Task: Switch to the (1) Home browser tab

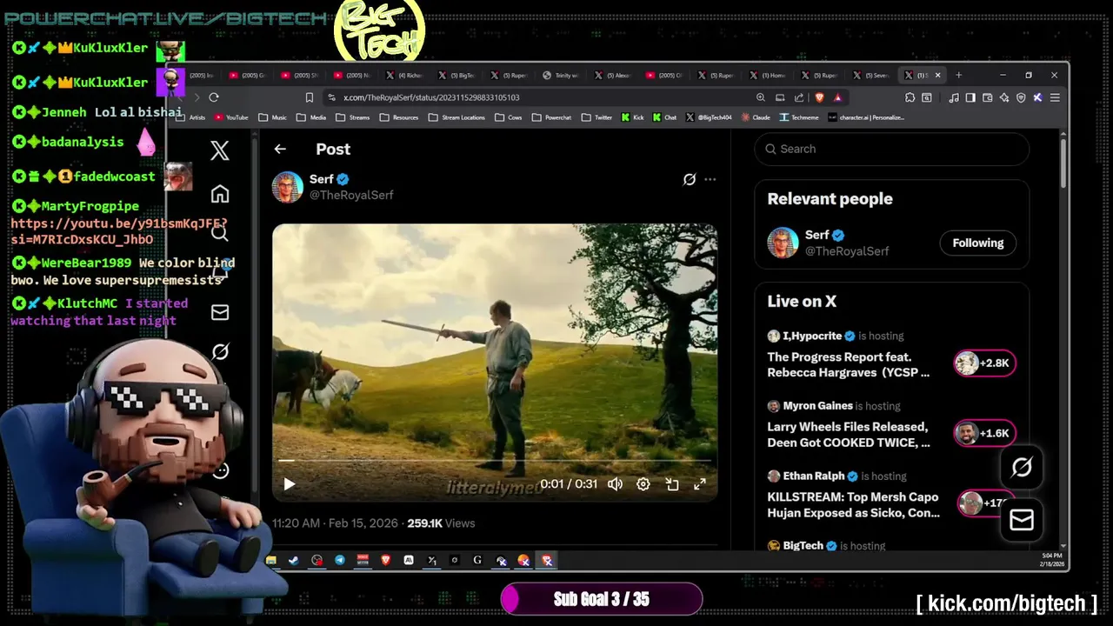Action: coord(768,76)
